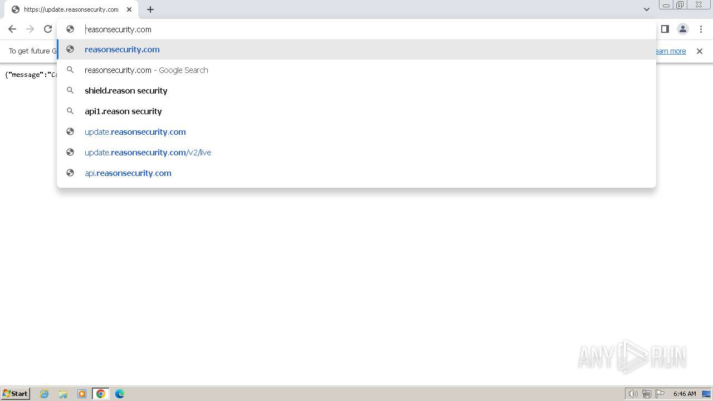
Task: Go back to previous page
Action: pos(12,29)
